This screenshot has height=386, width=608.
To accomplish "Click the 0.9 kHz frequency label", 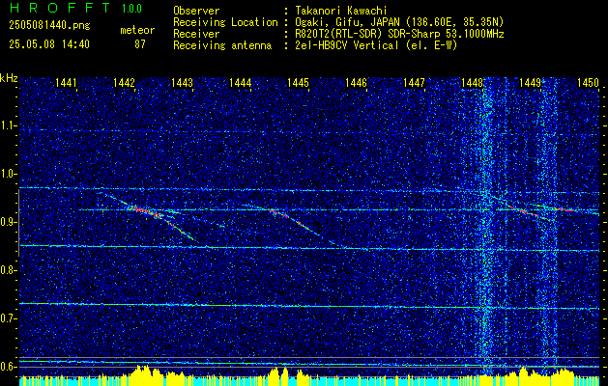I will click(x=9, y=222).
